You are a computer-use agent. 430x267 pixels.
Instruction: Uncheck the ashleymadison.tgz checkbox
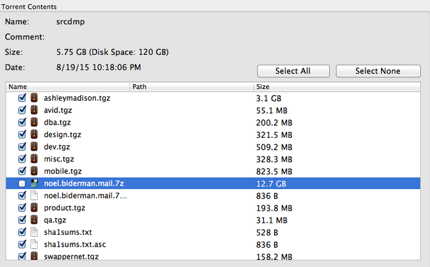[22, 98]
